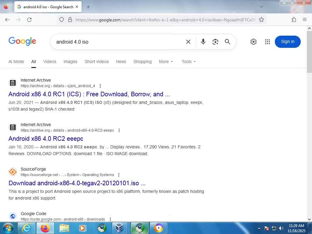Switch to News results tab
This screenshot has width=312, height=234.
click(121, 62)
